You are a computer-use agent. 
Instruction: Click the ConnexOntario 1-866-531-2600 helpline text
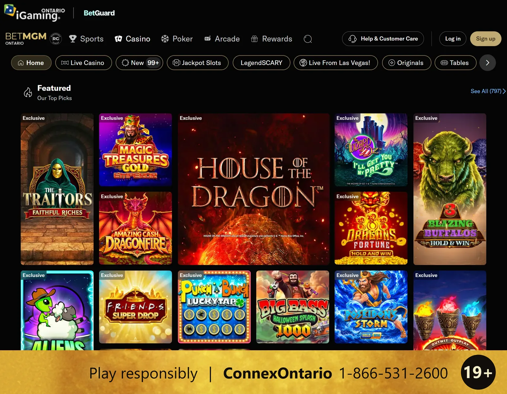pyautogui.click(x=336, y=373)
